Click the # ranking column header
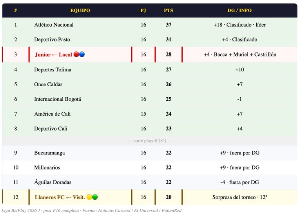 (16, 11)
